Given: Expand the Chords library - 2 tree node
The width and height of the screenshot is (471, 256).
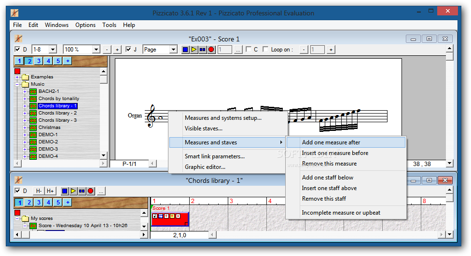Looking at the screenshot, I should tap(25, 113).
